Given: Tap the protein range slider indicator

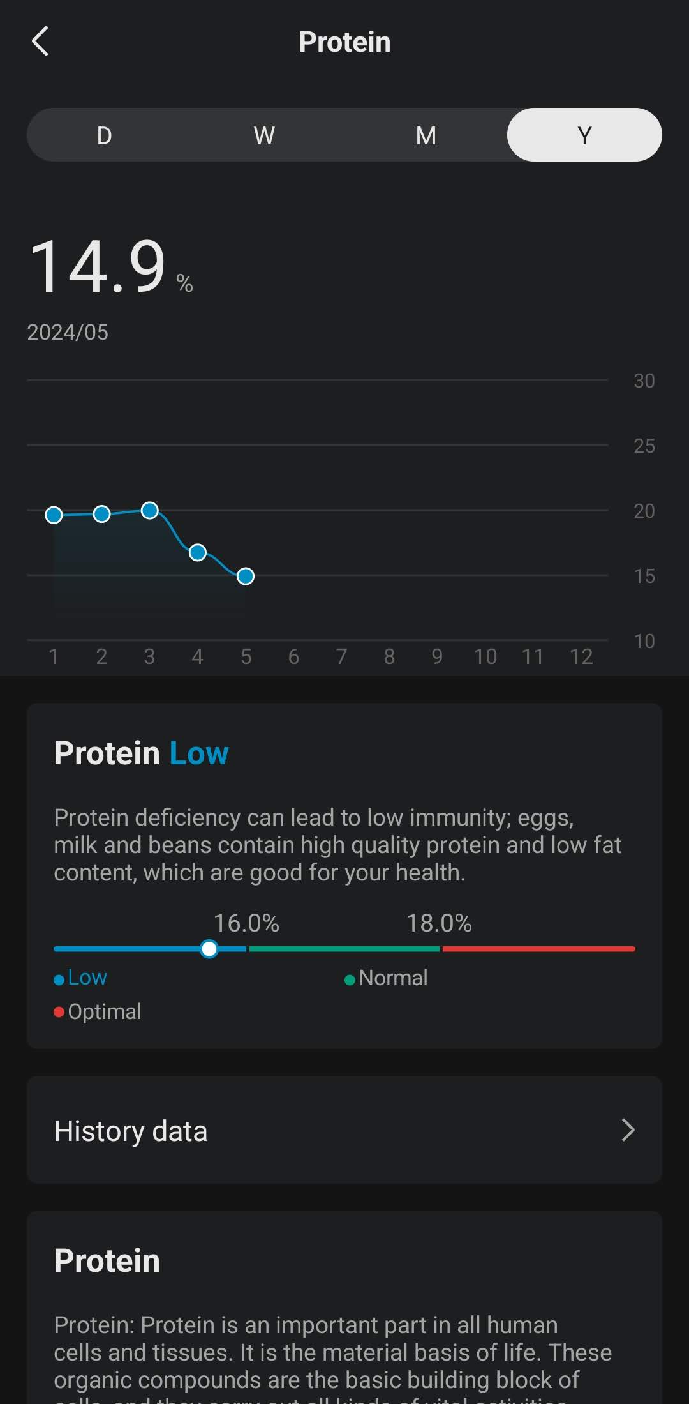Looking at the screenshot, I should [x=209, y=949].
